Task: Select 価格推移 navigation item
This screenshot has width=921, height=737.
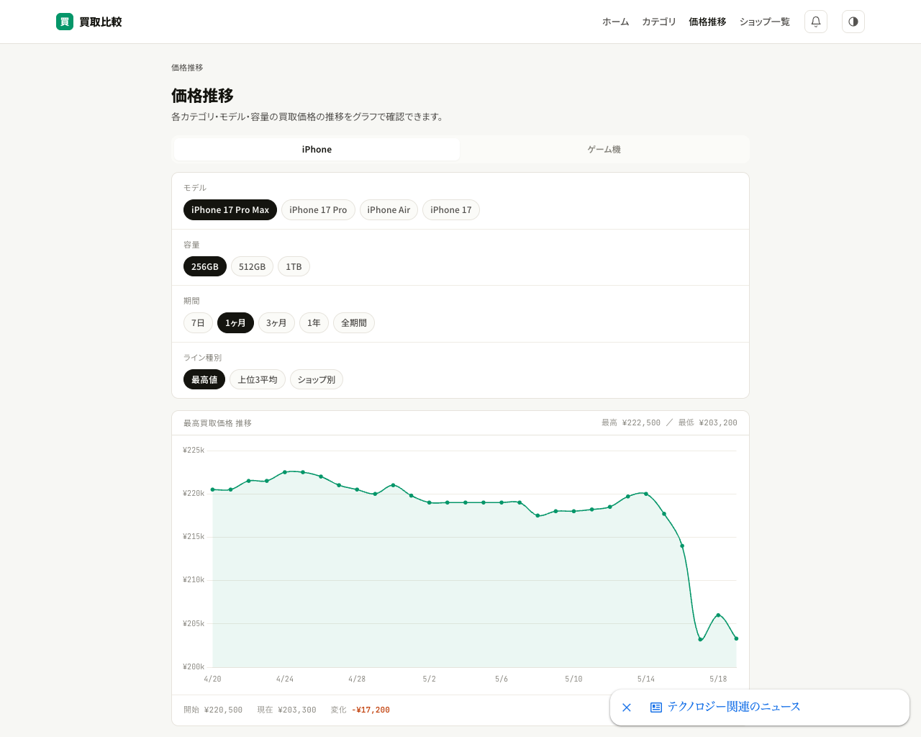Action: click(707, 22)
